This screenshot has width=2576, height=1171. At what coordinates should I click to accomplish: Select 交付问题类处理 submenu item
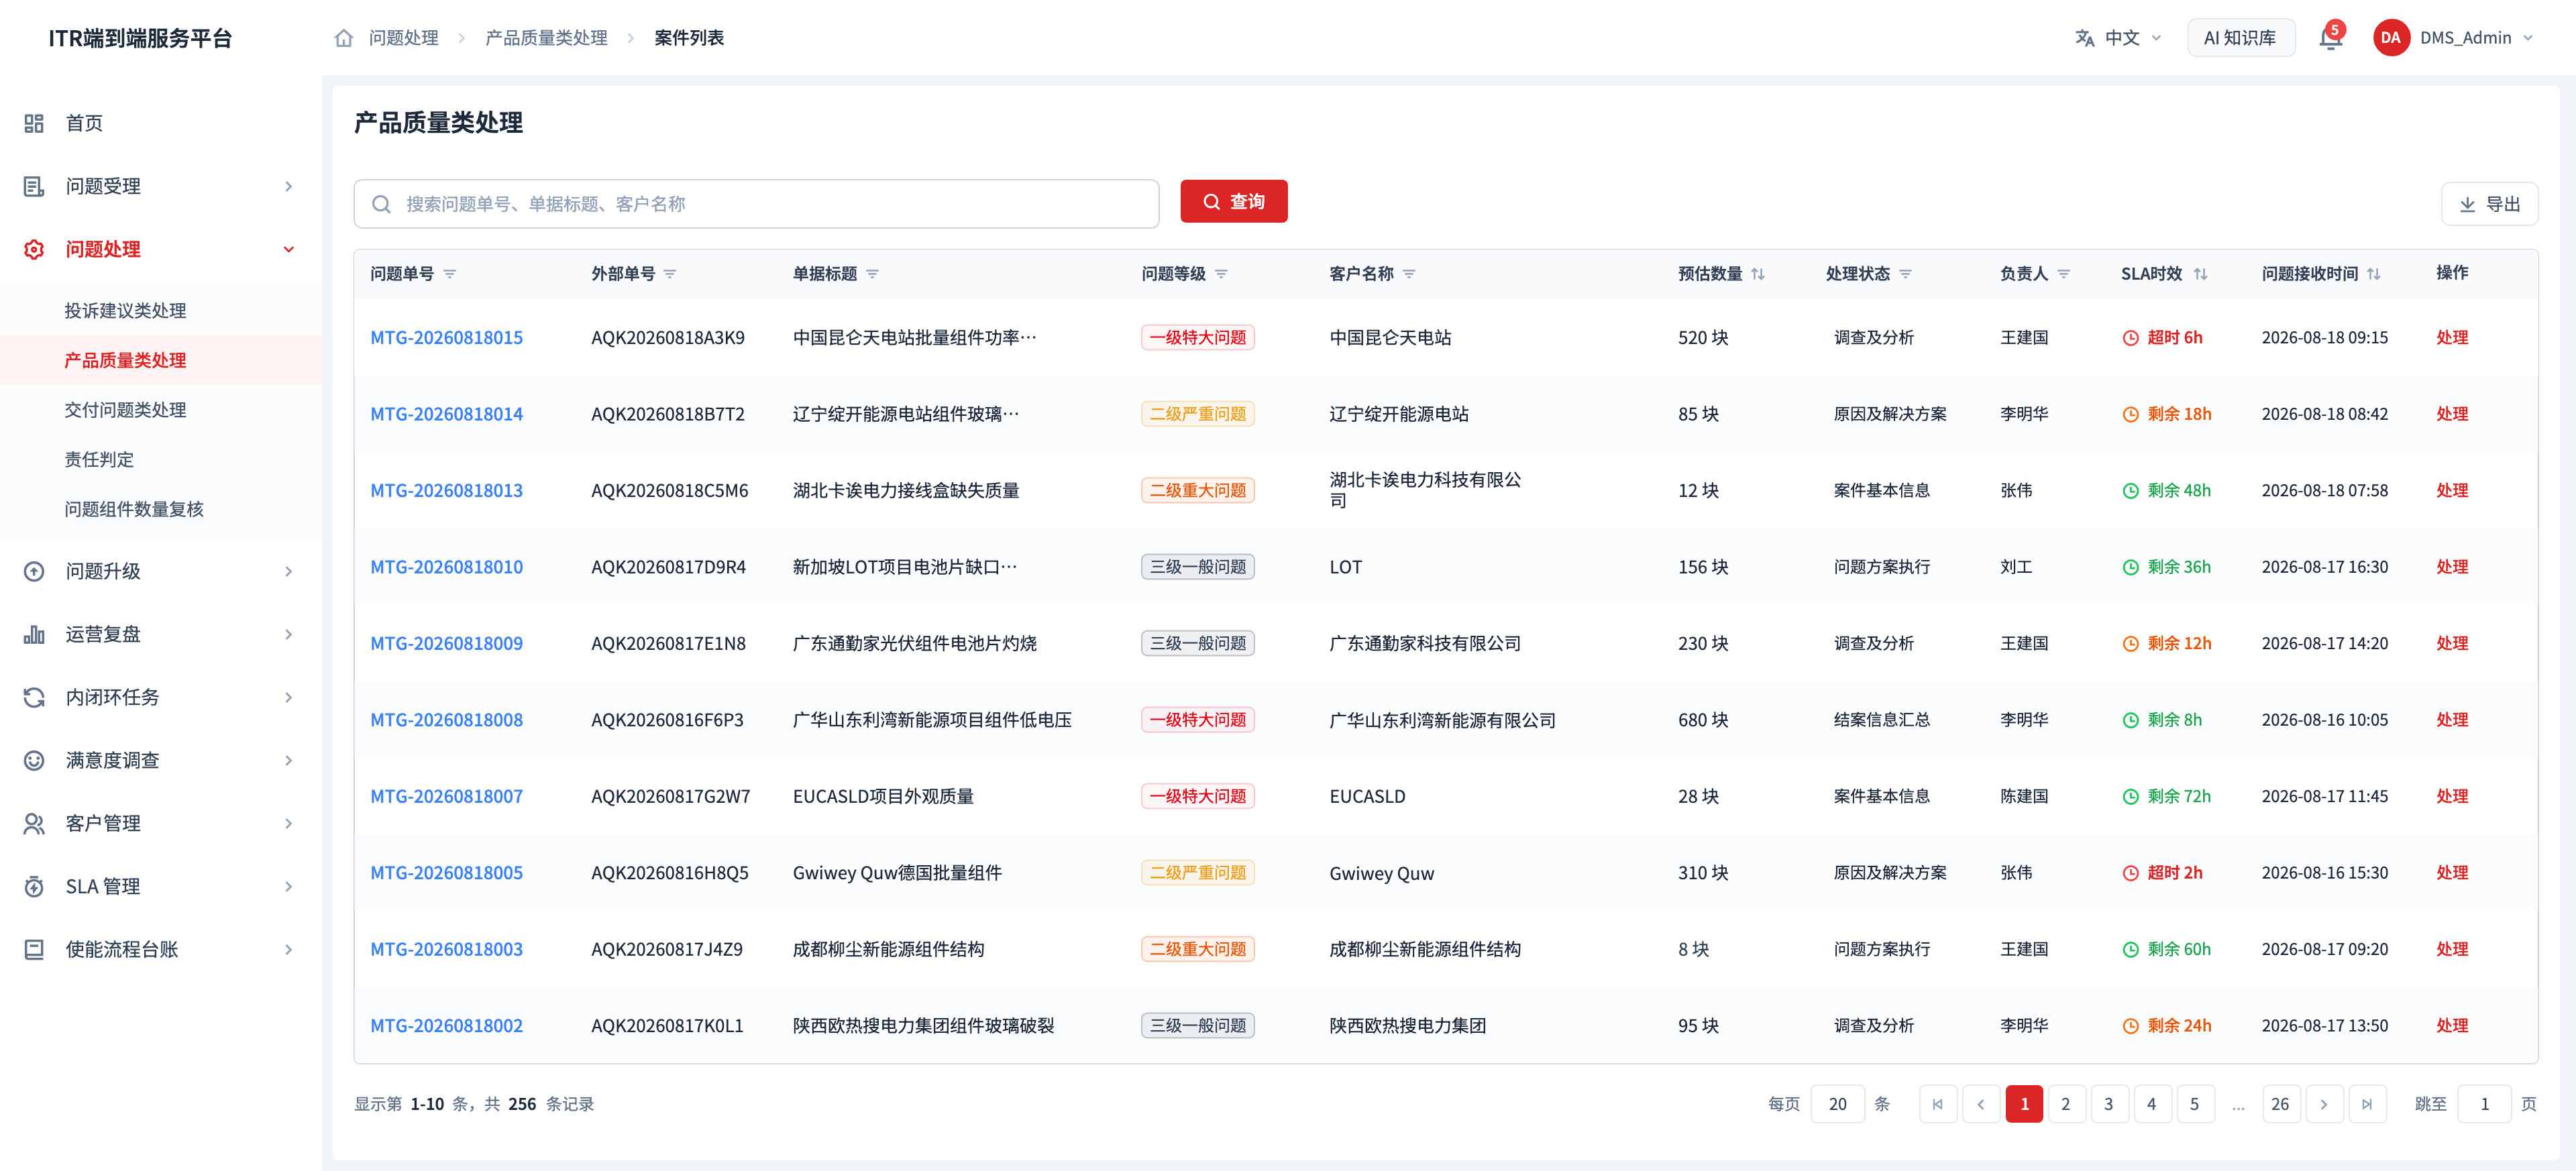pyautogui.click(x=161, y=410)
